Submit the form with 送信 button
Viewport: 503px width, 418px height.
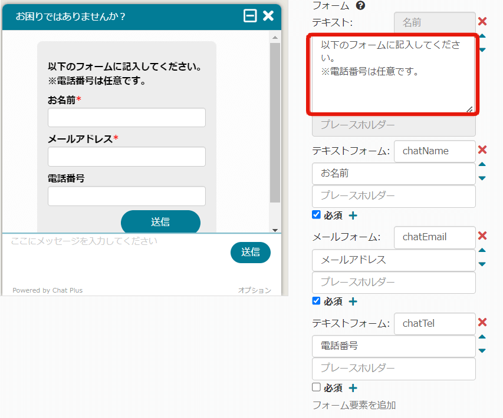tap(160, 221)
